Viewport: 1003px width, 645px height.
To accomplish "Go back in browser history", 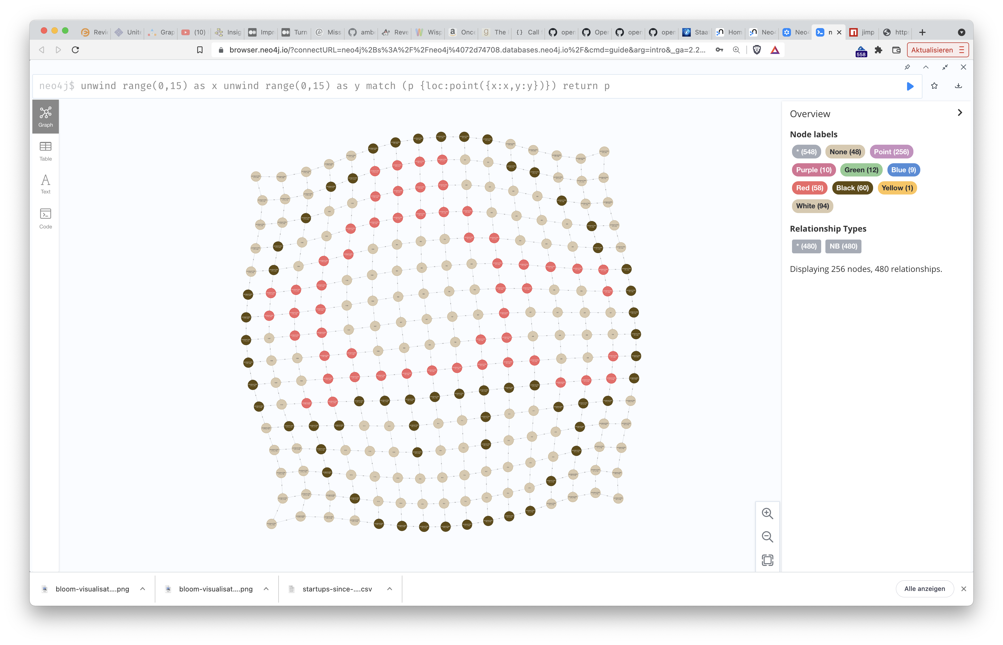I will coord(41,50).
